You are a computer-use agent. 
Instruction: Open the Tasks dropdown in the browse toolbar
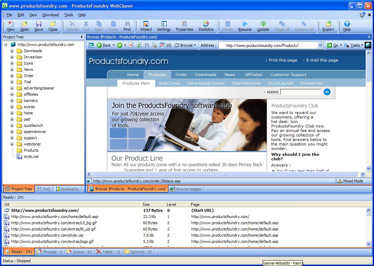point(354,45)
